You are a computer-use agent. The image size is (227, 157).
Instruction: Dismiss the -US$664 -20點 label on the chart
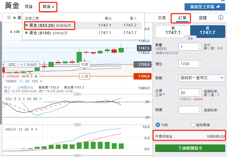click(x=36, y=76)
